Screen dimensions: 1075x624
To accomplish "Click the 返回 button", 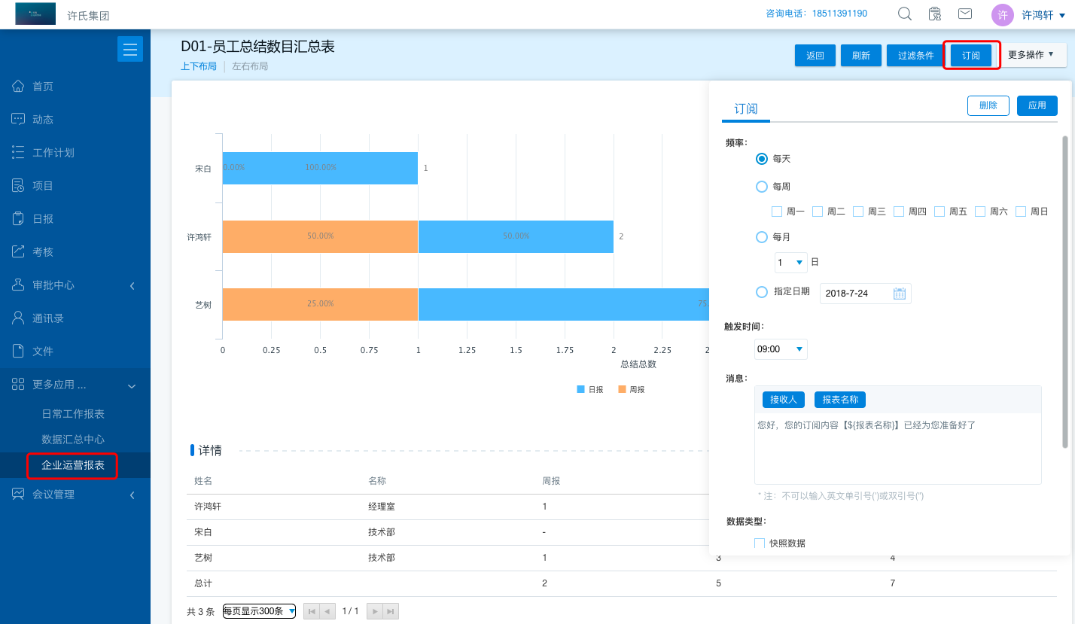I will [815, 56].
